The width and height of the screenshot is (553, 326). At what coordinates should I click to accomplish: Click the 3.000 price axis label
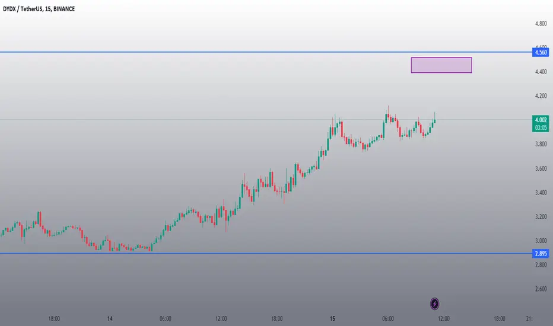pyautogui.click(x=541, y=241)
